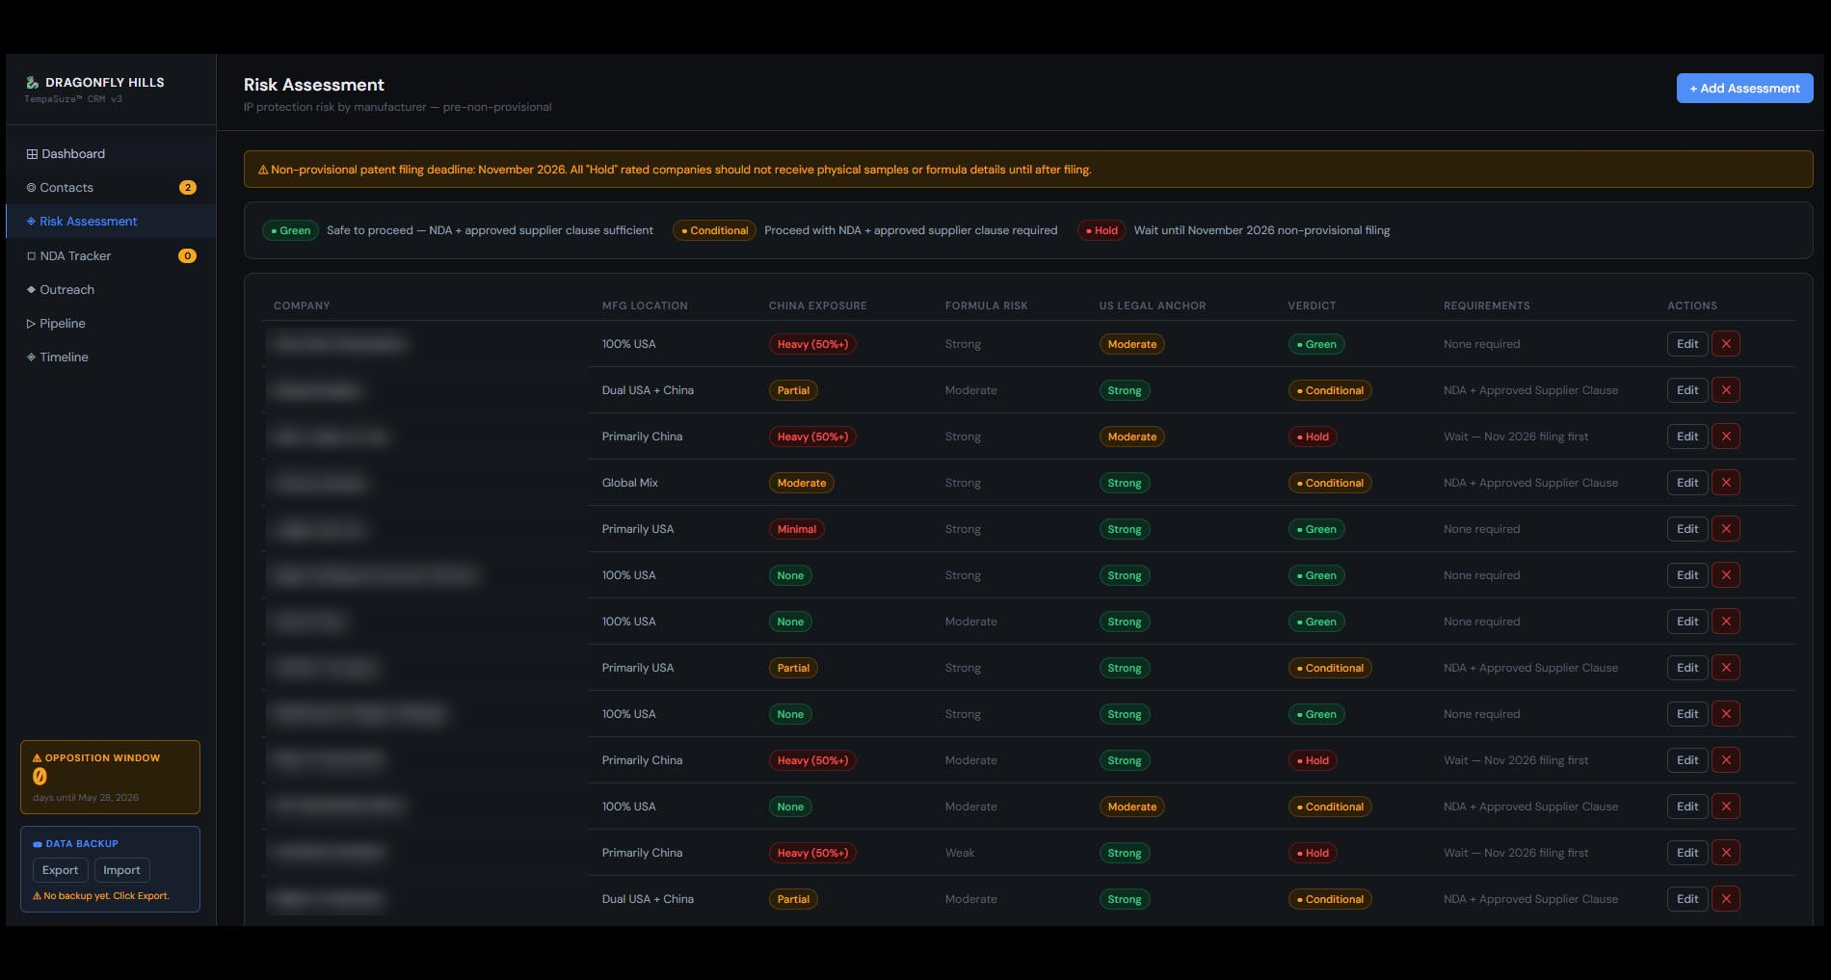This screenshot has height=980, width=1831.
Task: Click the Global Mix location cell
Action: pyautogui.click(x=630, y=483)
